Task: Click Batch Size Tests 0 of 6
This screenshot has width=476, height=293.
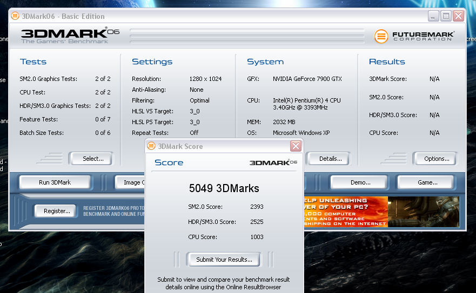Action: click(65, 133)
